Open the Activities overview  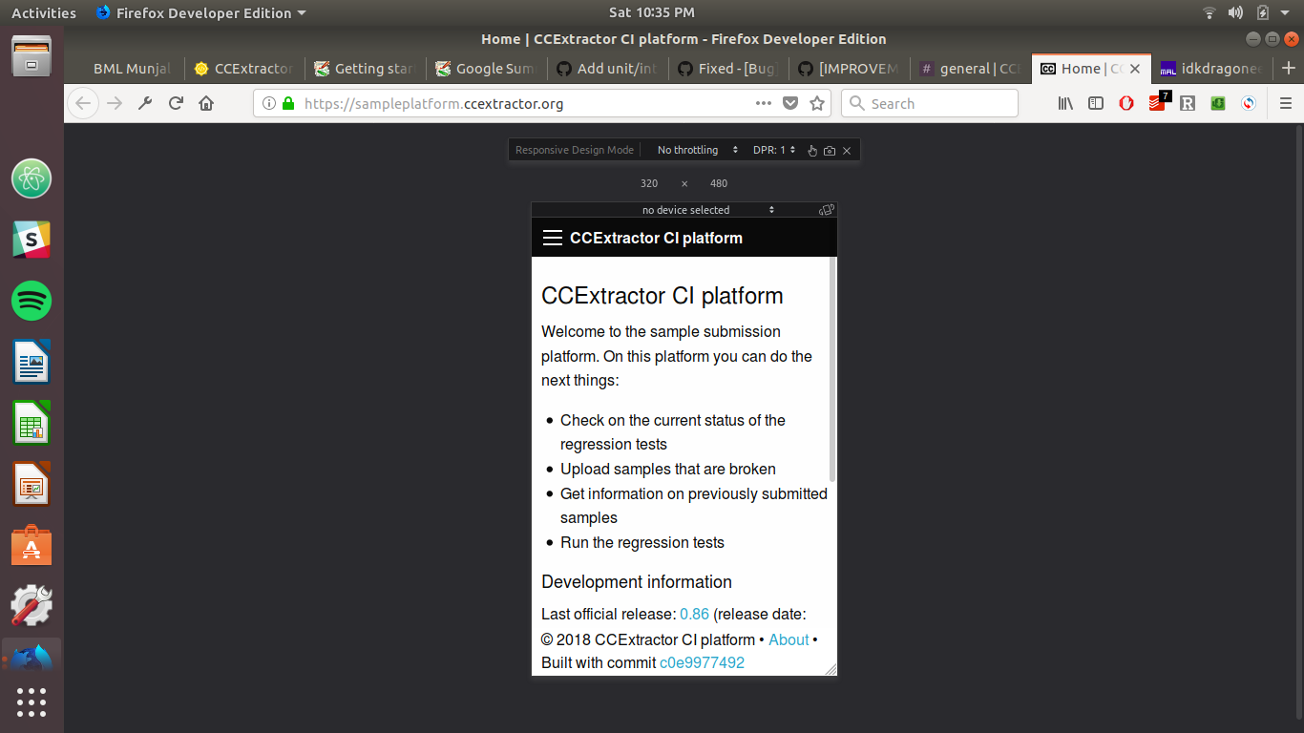pos(44,12)
